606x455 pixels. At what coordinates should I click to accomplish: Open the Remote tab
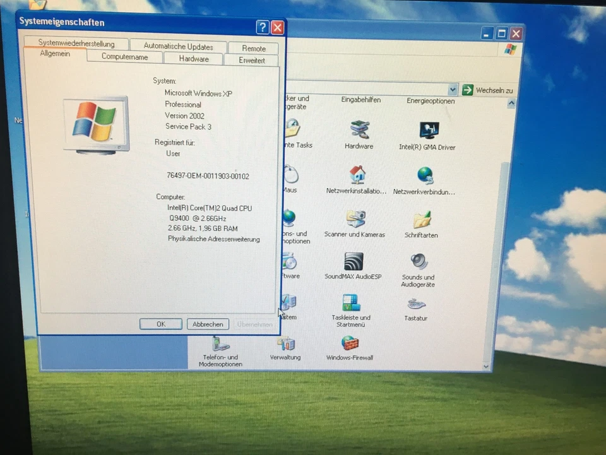[254, 48]
